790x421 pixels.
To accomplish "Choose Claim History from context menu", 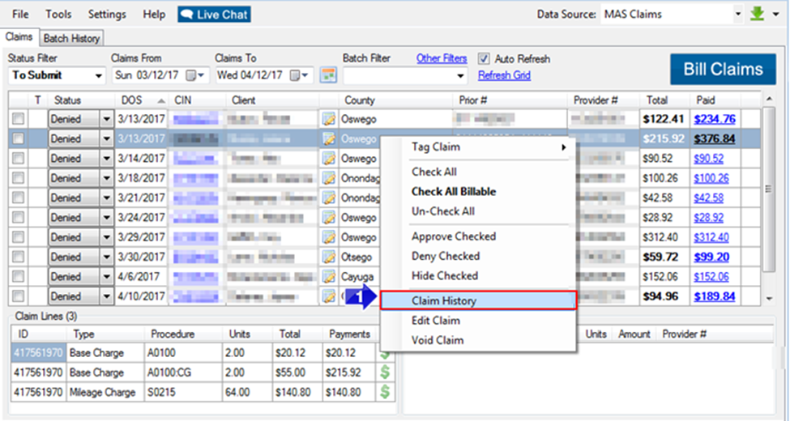I will pyautogui.click(x=478, y=301).
